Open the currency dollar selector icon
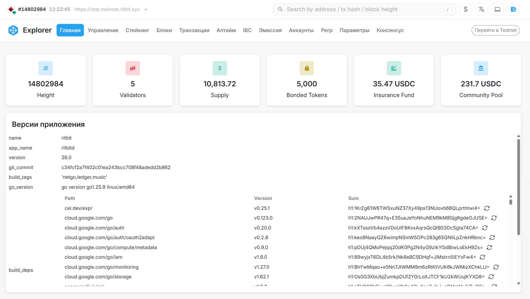530x299 pixels. coord(466,9)
